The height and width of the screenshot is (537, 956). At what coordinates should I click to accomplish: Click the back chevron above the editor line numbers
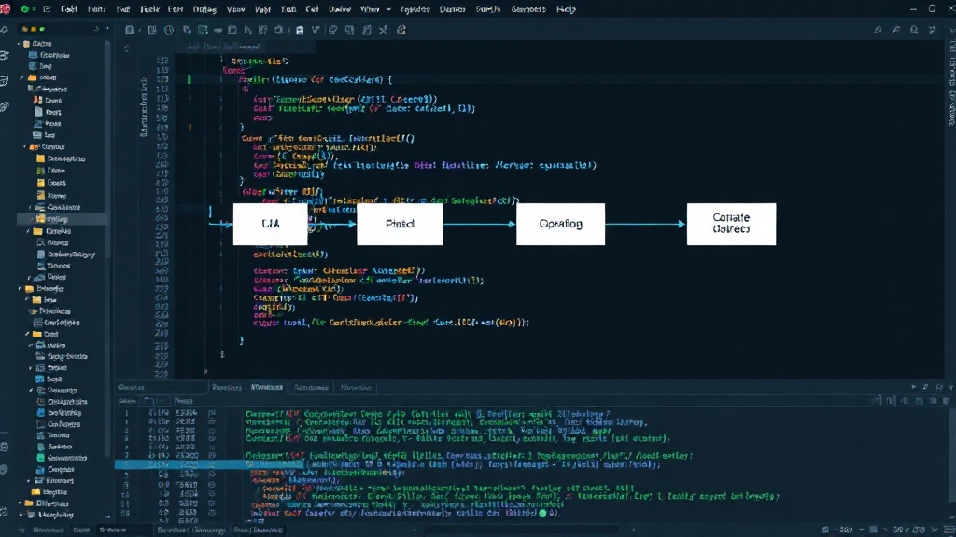coord(126,48)
